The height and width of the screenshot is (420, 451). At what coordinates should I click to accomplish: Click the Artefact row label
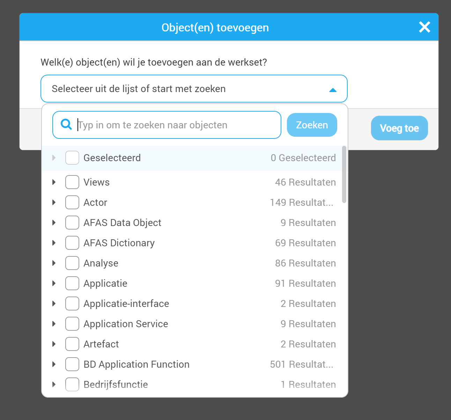point(101,344)
